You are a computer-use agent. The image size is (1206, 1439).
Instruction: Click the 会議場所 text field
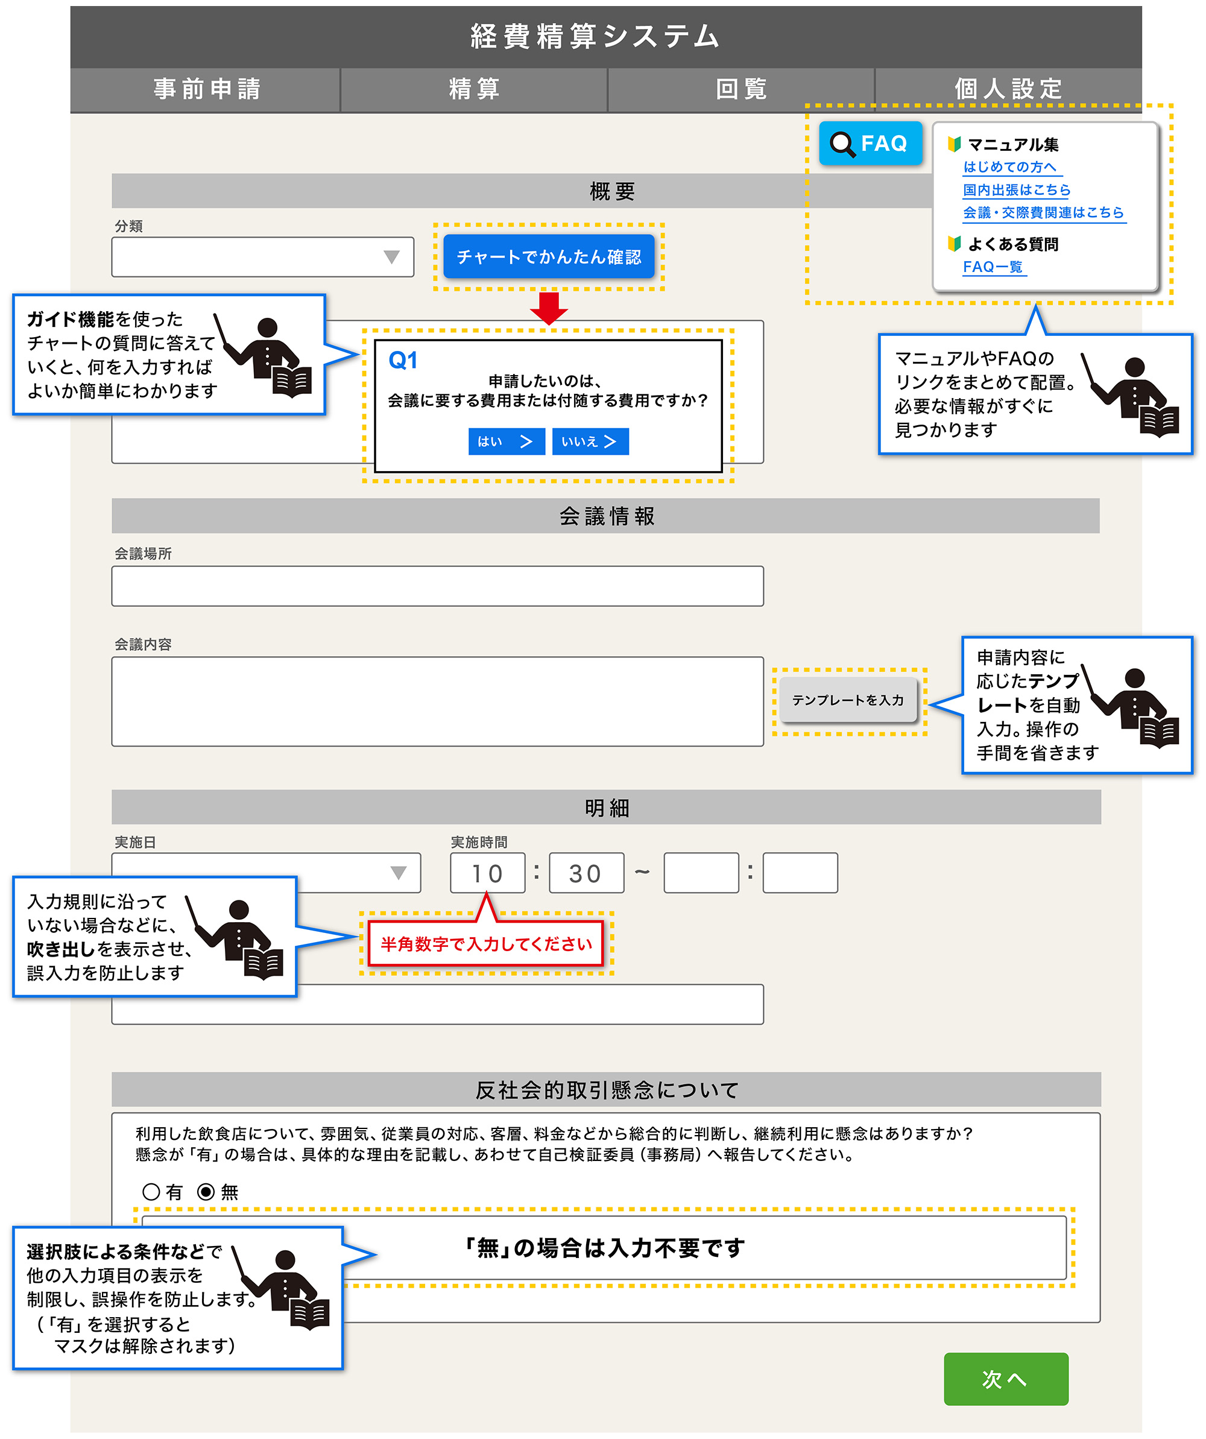point(437,586)
